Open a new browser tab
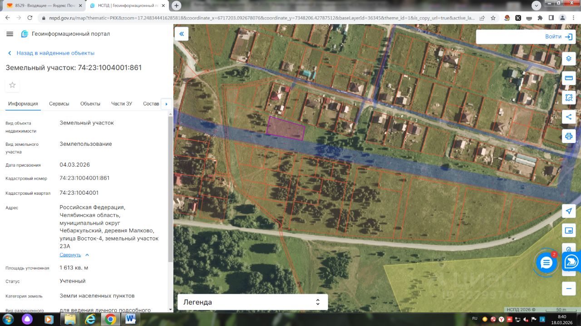Image resolution: width=581 pixels, height=326 pixels. [x=177, y=5]
